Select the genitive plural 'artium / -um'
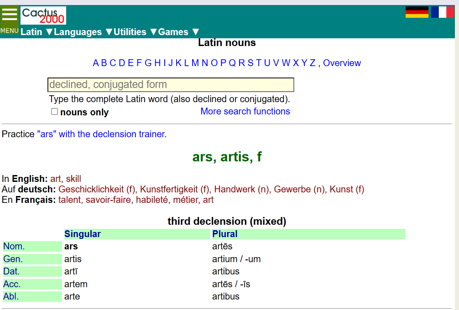This screenshot has width=459, height=310. tap(236, 259)
